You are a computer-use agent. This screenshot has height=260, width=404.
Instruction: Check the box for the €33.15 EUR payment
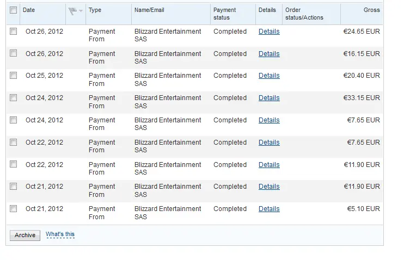pos(14,98)
